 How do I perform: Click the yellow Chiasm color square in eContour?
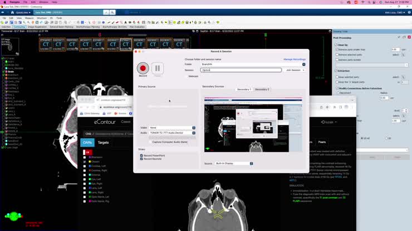click(90, 162)
